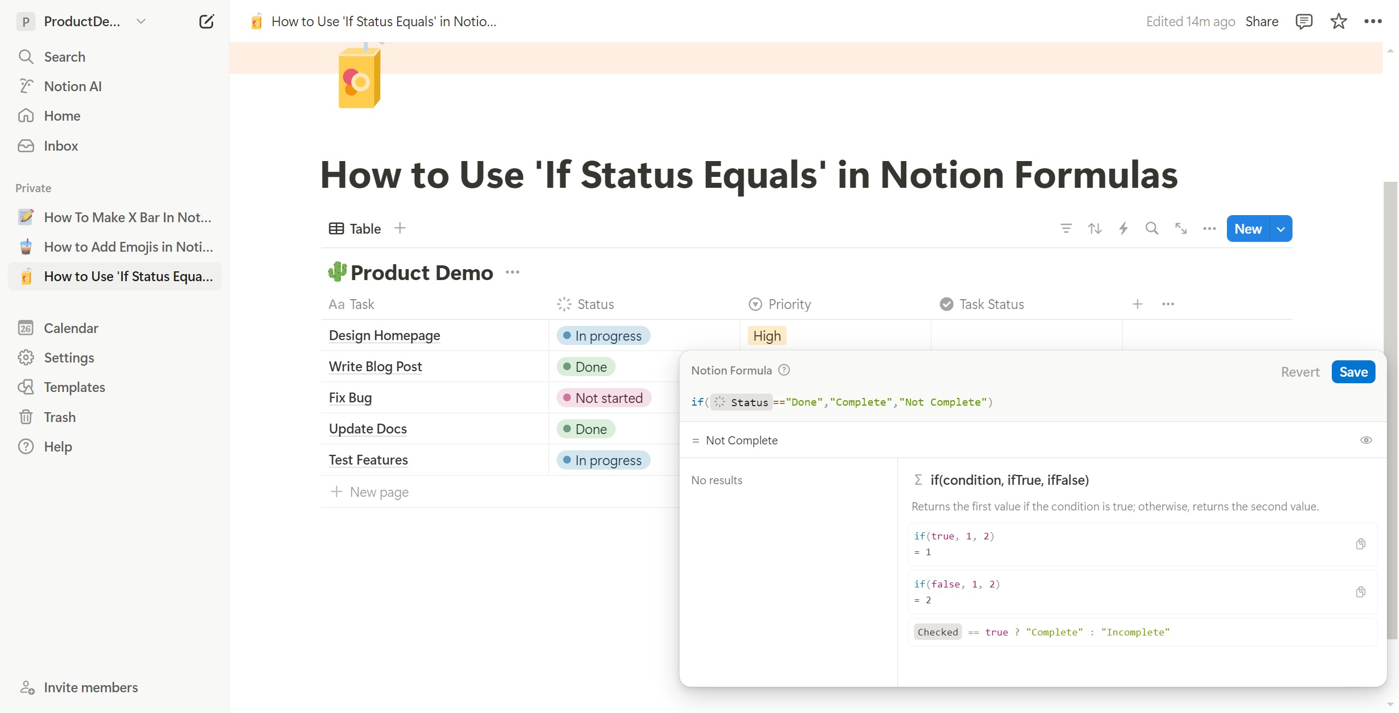Open the Write Blog Post task
The image size is (1399, 713).
tap(375, 366)
